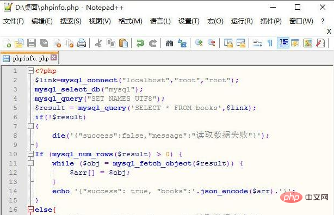Click the Zoom in magnifier icon

pos(199,43)
